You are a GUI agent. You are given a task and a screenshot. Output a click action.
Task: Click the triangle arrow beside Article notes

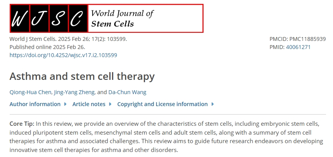[x=110, y=104]
